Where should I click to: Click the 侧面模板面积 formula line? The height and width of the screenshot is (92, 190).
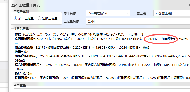[82, 48]
